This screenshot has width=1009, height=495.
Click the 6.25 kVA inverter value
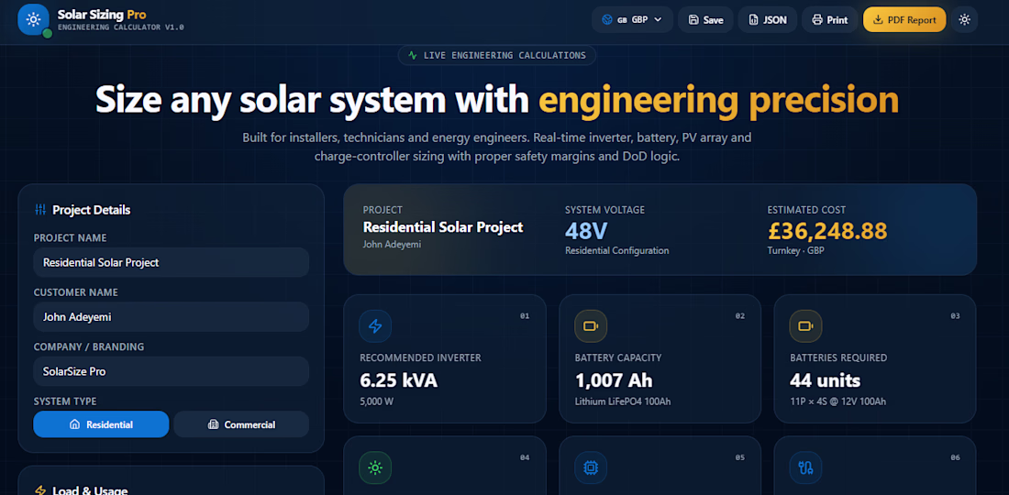click(x=398, y=380)
